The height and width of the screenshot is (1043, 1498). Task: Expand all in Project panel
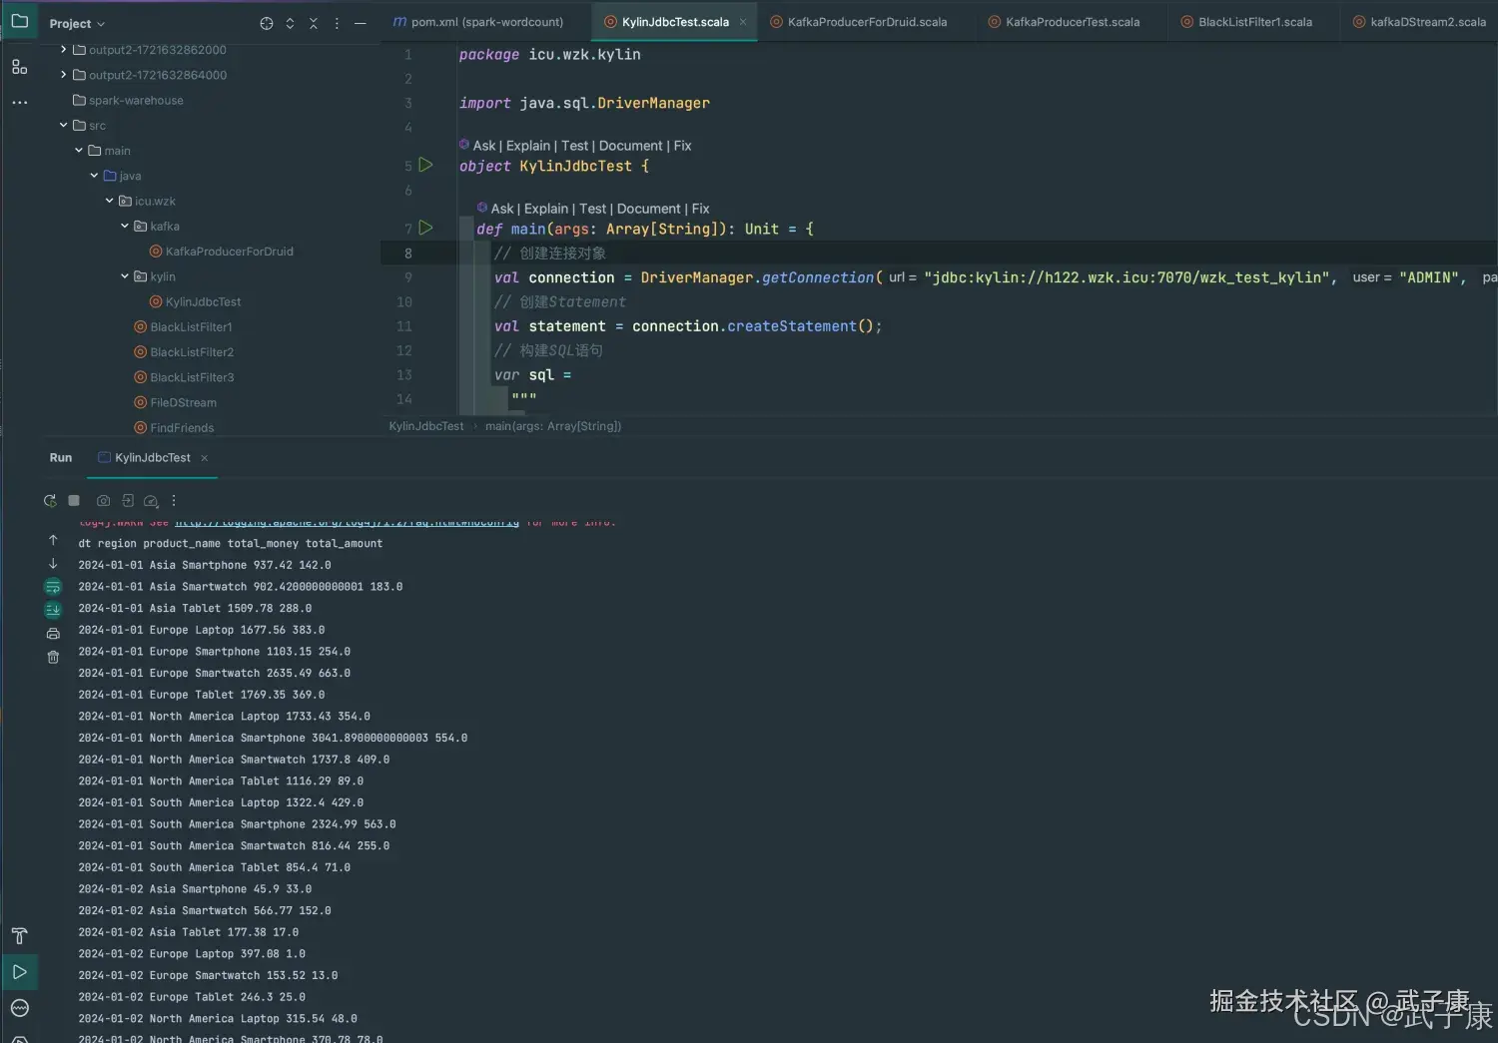click(290, 23)
